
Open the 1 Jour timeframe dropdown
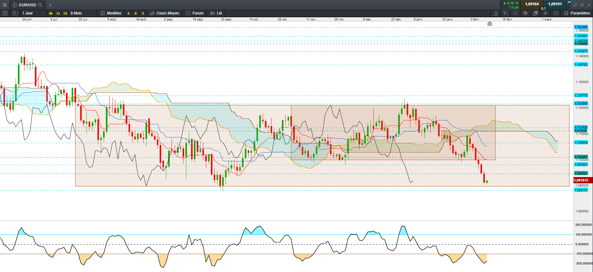(x=33, y=13)
